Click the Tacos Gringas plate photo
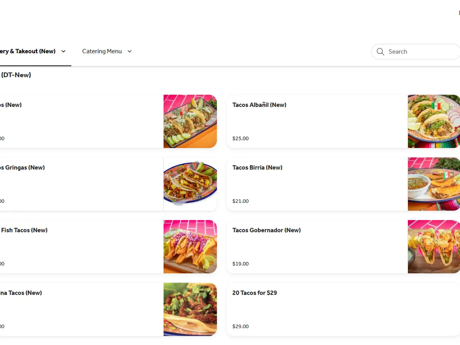Image resolution: width=460 pixels, height=345 pixels. [190, 184]
